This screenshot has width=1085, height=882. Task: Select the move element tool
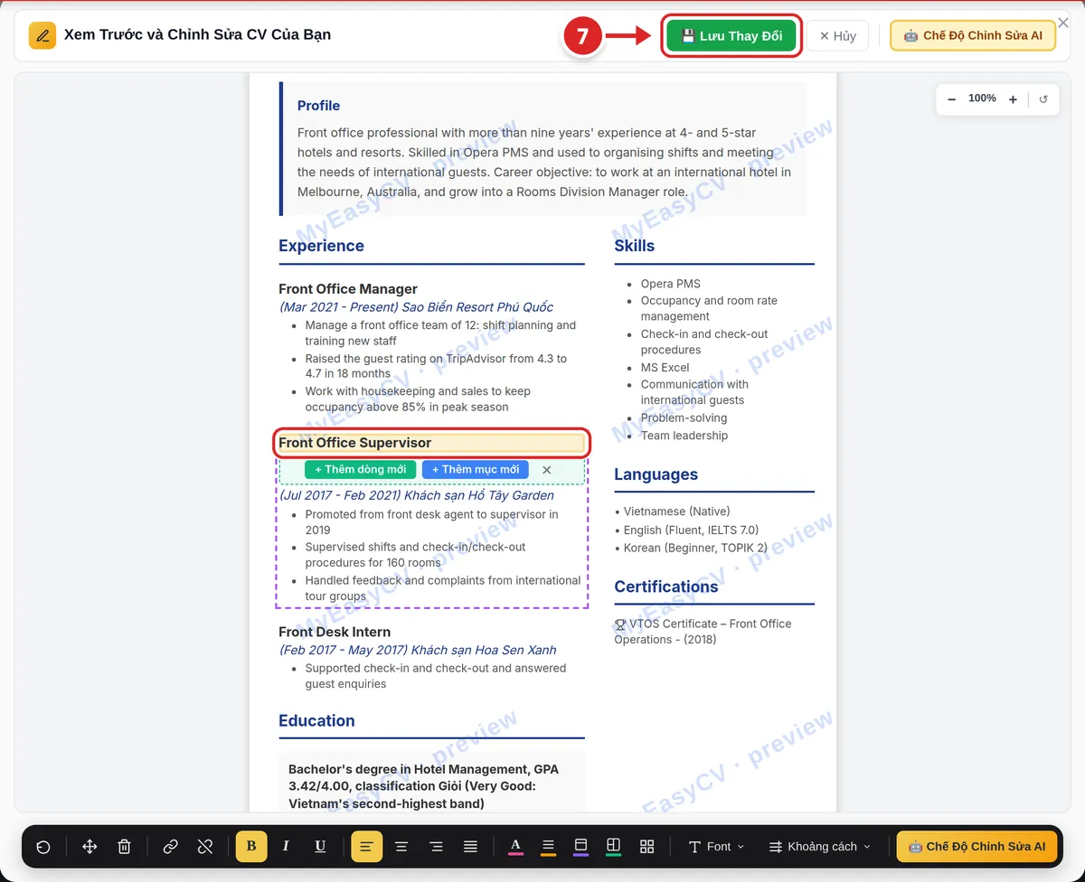coord(90,847)
